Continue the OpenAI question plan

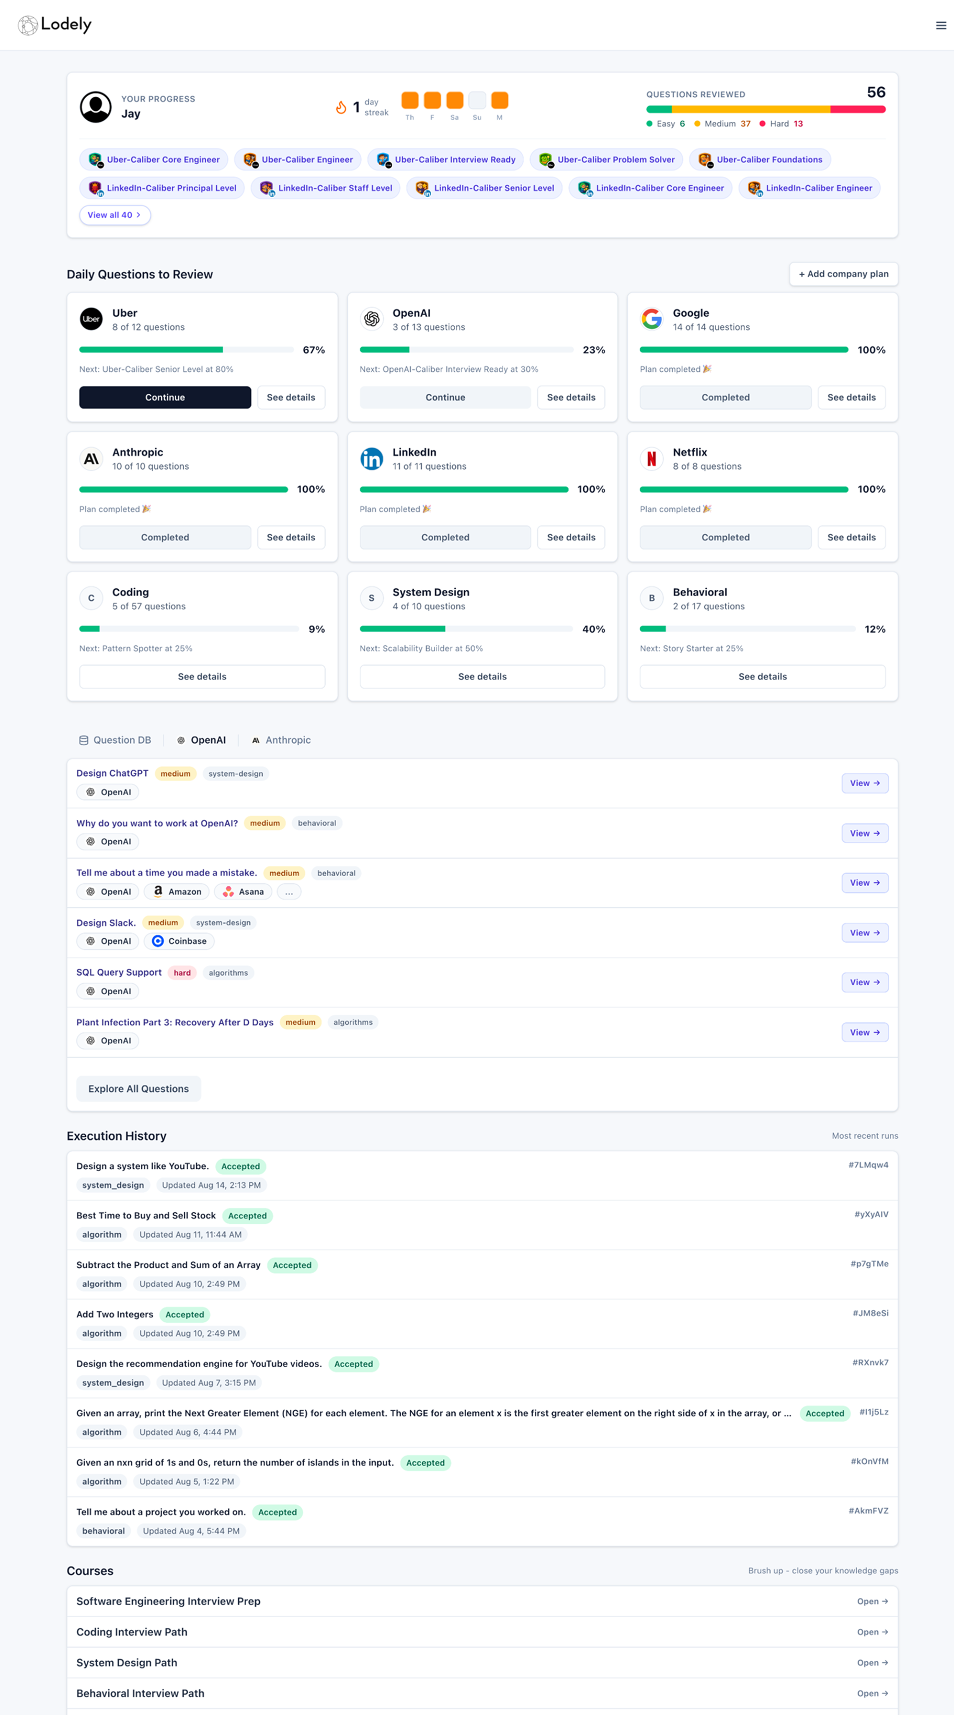point(445,397)
